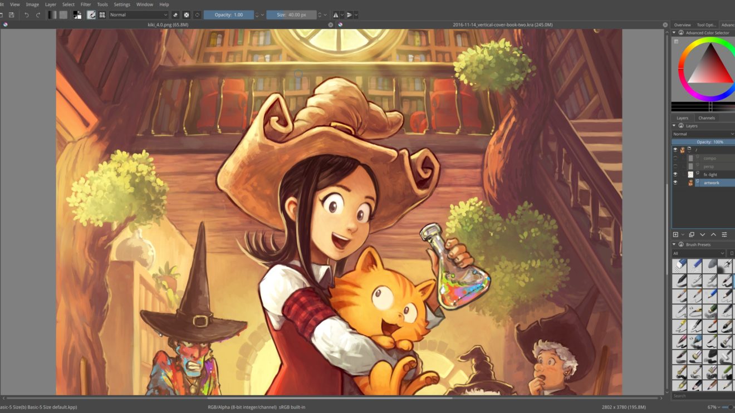This screenshot has width=735, height=413.
Task: Open horizontal mirror options arrow
Action: pyautogui.click(x=342, y=15)
